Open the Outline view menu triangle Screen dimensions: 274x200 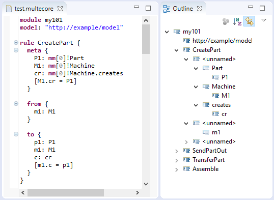click(263, 20)
